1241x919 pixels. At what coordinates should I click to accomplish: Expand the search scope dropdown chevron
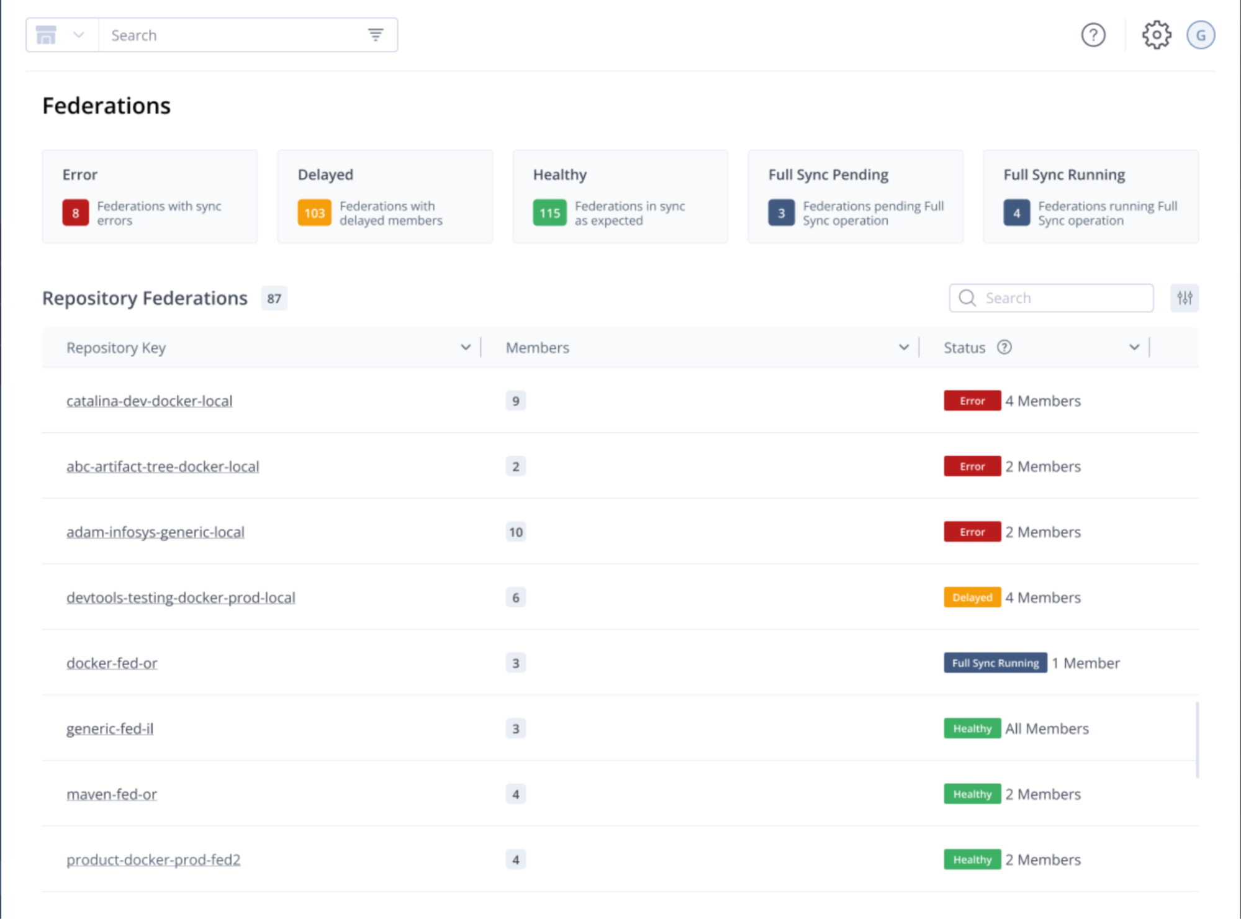[78, 35]
